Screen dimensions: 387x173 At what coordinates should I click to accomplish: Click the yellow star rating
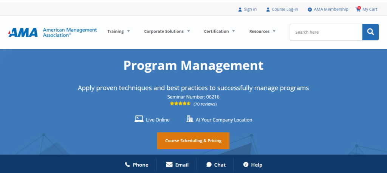pyautogui.click(x=180, y=104)
